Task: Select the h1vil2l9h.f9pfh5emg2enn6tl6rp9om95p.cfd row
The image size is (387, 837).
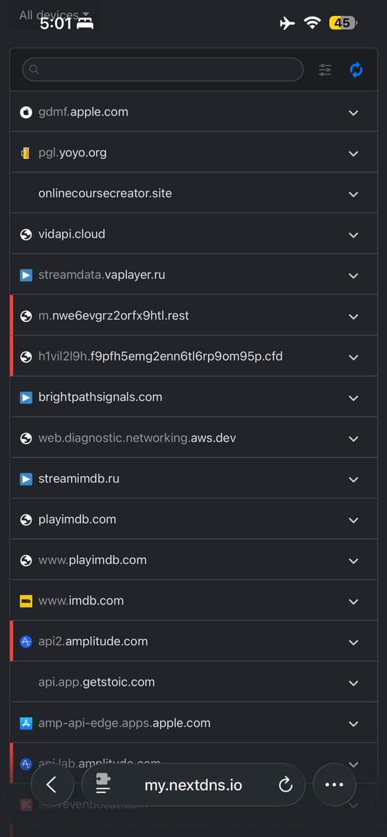Action: (x=193, y=356)
